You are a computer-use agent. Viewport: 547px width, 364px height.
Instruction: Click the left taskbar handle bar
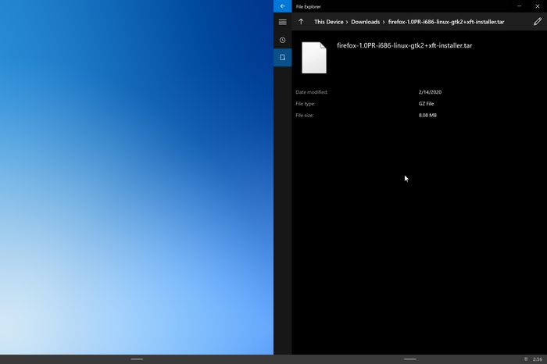[137, 359]
